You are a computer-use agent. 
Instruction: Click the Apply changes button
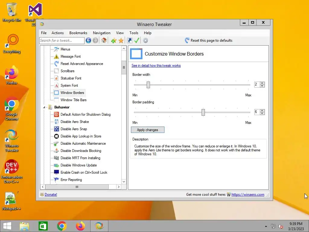tap(148, 130)
